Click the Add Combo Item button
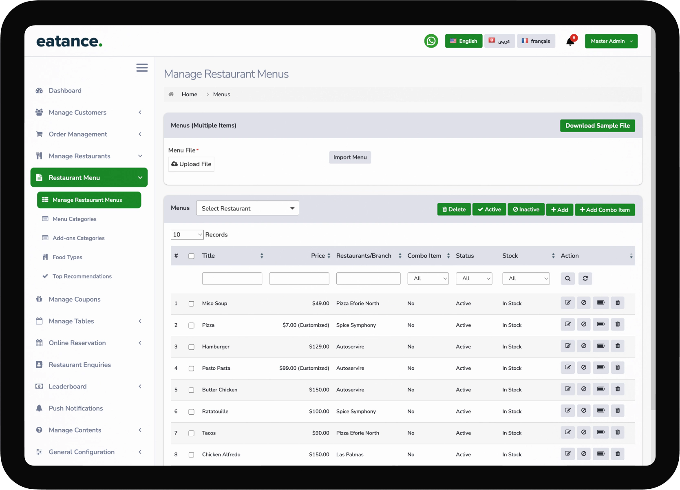 pyautogui.click(x=605, y=210)
